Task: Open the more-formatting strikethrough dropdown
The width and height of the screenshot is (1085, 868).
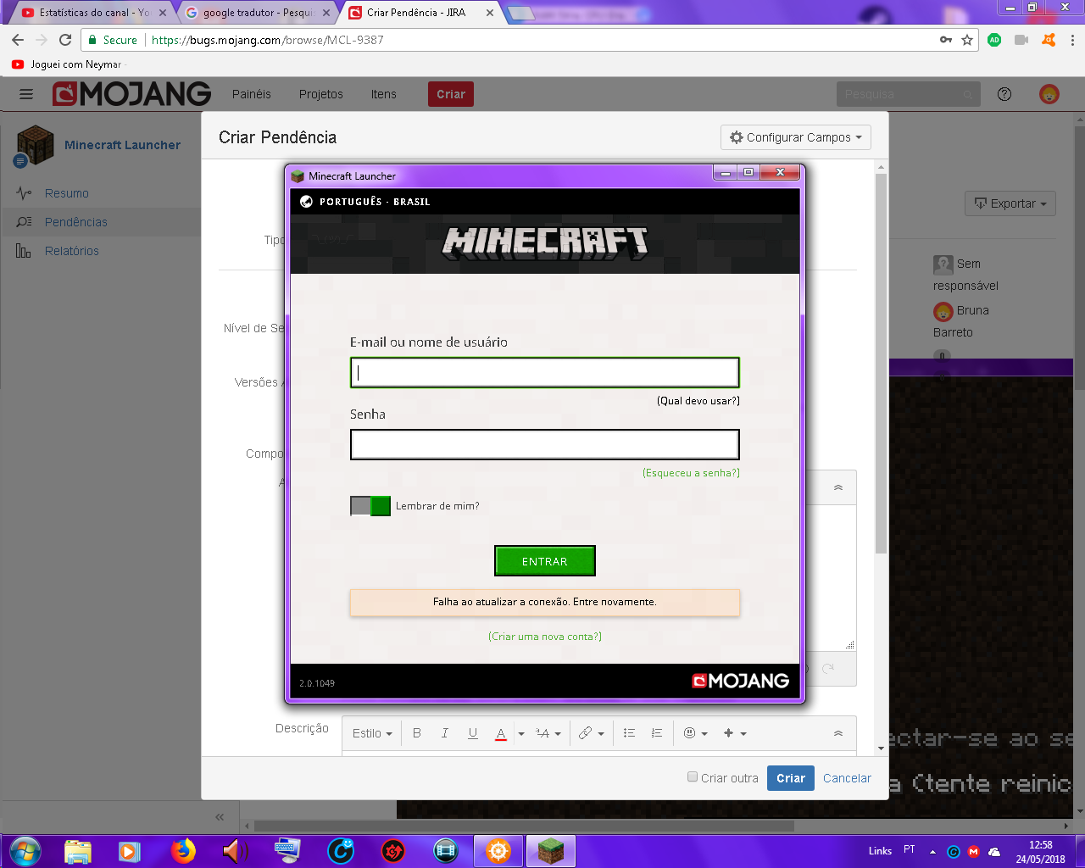Action: click(548, 733)
